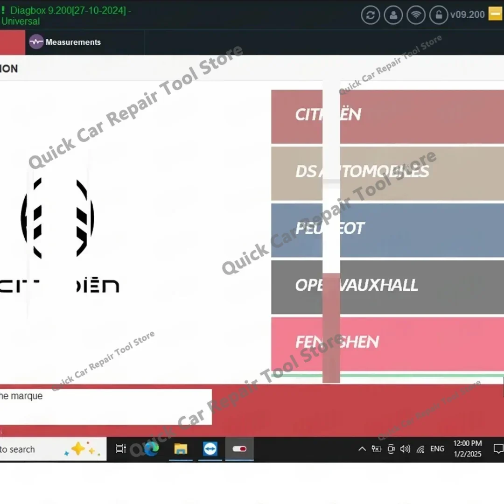This screenshot has width=504, height=504.
Task: Click the Wi-Fi connection icon in header
Action: click(x=416, y=15)
